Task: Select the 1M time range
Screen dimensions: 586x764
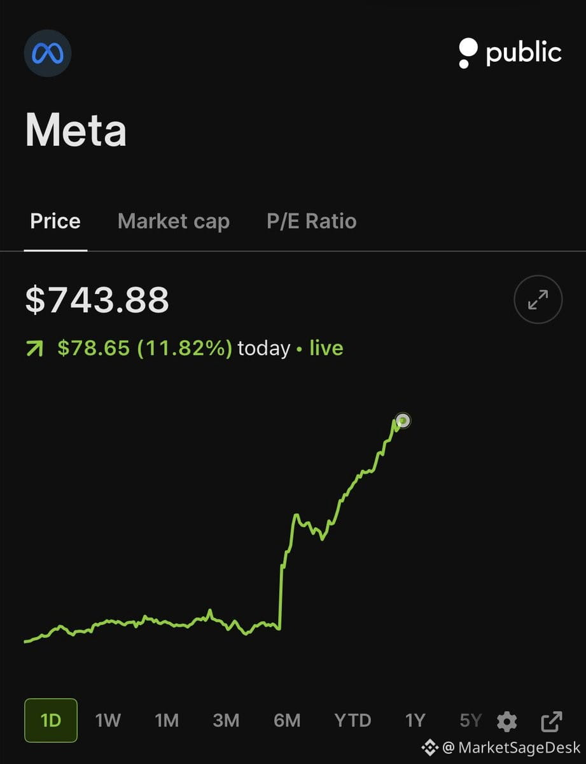Action: tap(167, 721)
